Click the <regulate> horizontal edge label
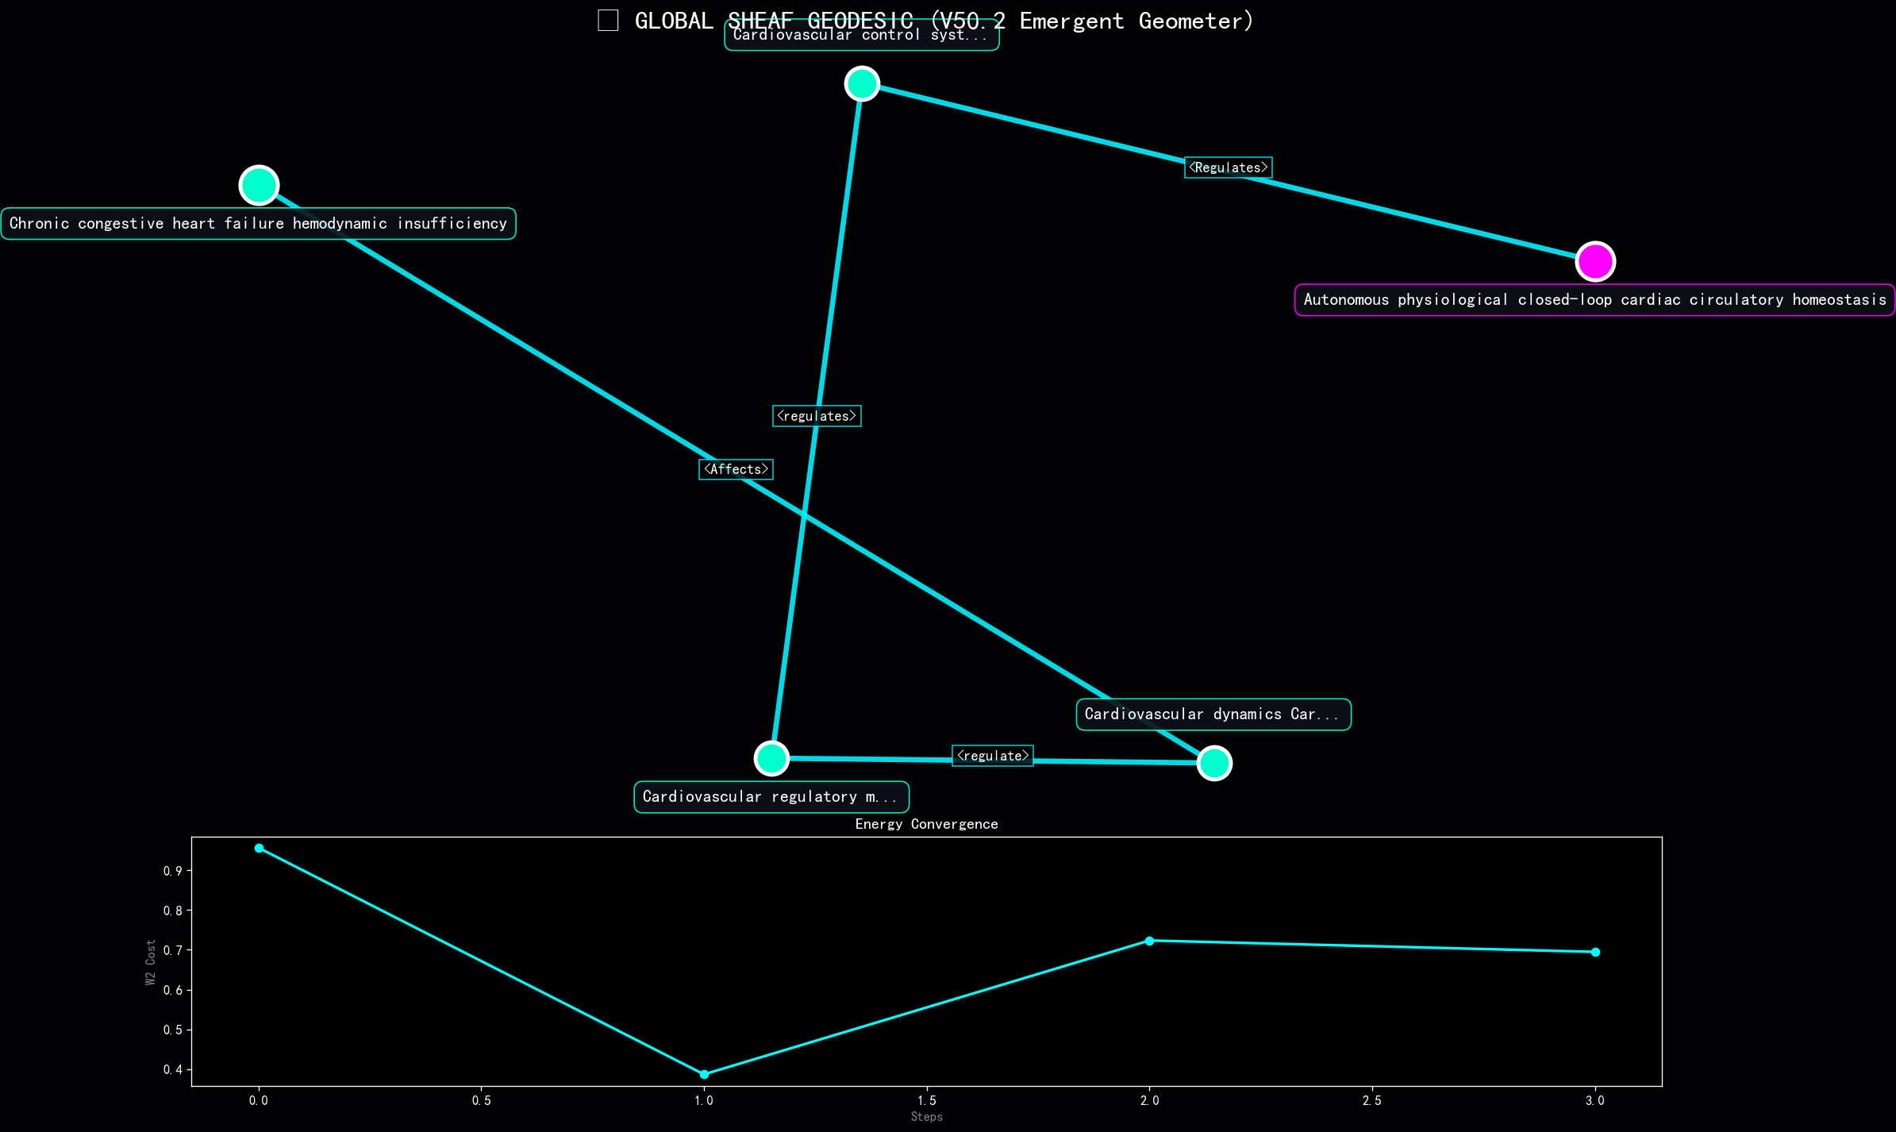Screen dimensions: 1896x1132 coord(992,756)
